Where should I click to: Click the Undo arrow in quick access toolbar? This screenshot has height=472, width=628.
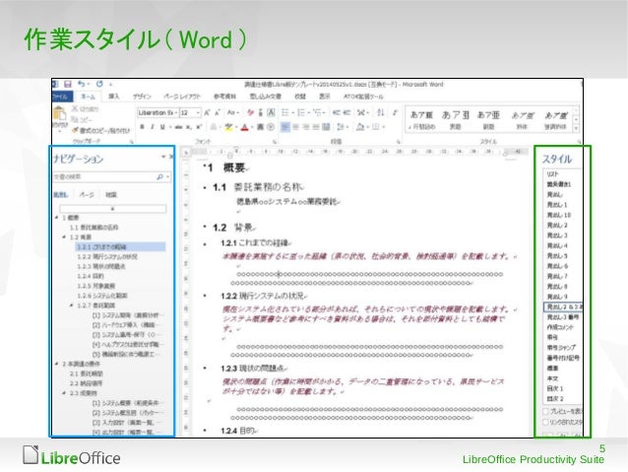tap(82, 84)
